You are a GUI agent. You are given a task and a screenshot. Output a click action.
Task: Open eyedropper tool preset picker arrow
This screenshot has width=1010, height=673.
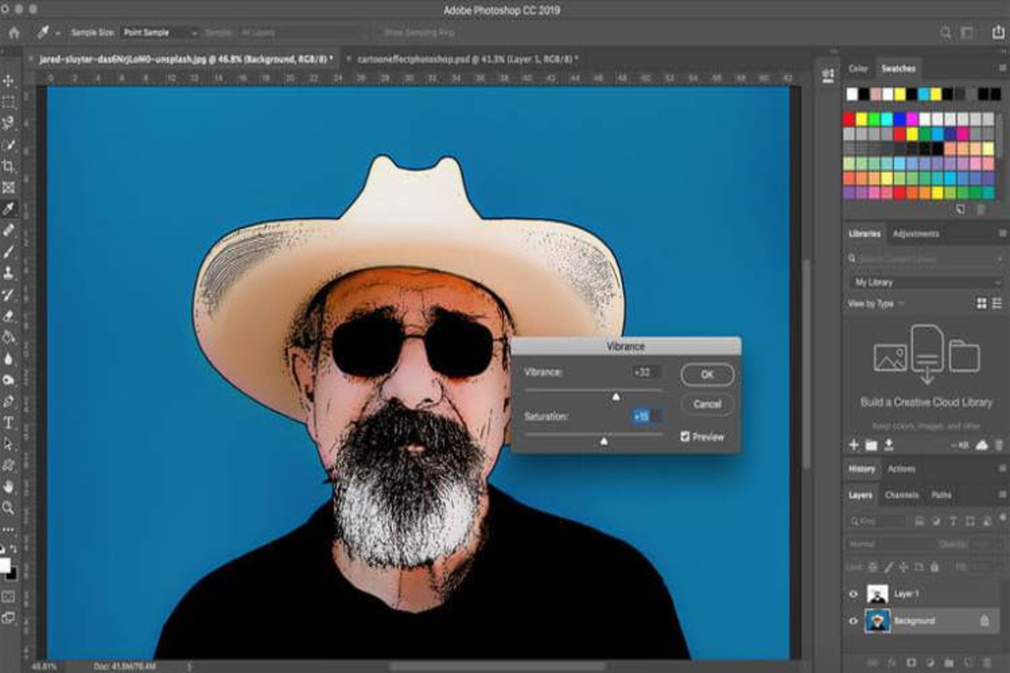(x=57, y=33)
